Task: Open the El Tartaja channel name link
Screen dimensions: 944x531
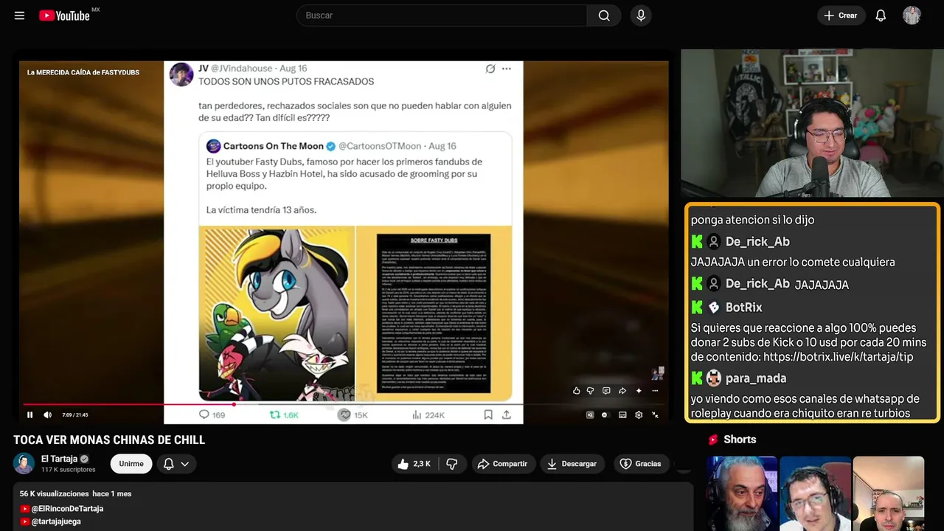Action: pyautogui.click(x=59, y=459)
